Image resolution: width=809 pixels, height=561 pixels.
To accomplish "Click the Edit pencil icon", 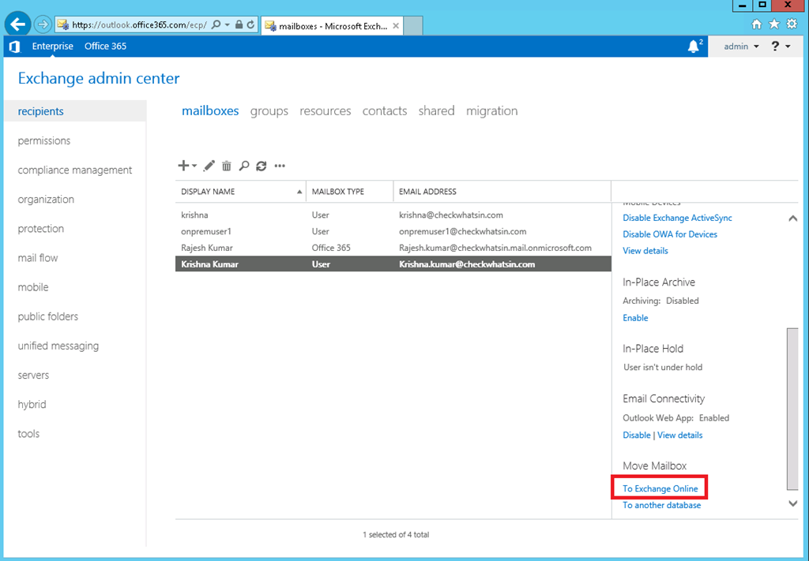I will click(209, 166).
